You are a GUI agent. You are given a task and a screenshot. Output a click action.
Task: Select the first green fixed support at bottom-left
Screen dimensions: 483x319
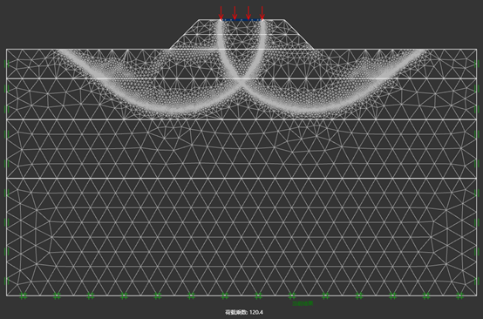tap(24, 296)
